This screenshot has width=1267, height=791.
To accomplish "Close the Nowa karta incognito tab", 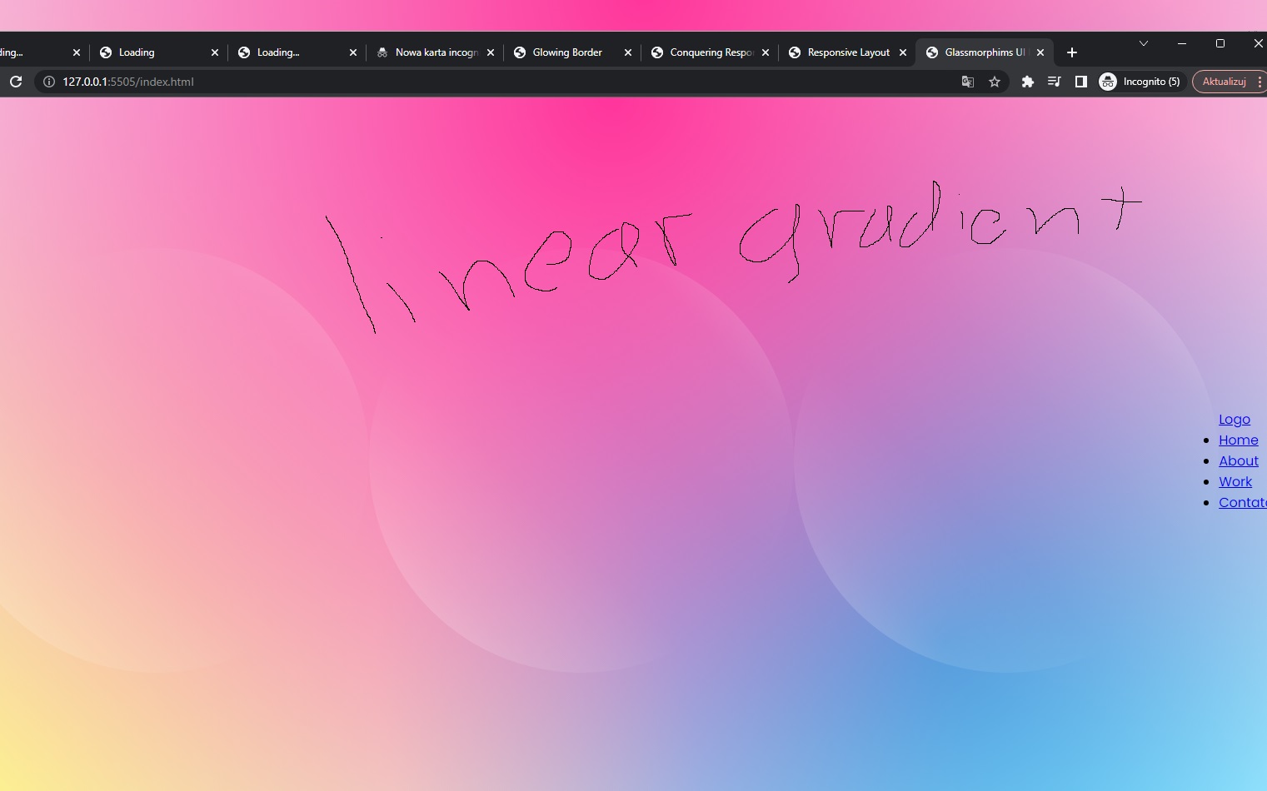I will tap(491, 52).
